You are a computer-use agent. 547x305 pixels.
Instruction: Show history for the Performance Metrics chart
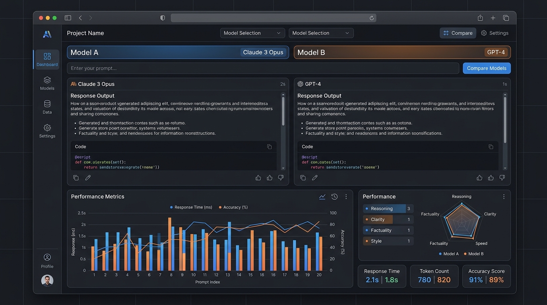pos(334,197)
